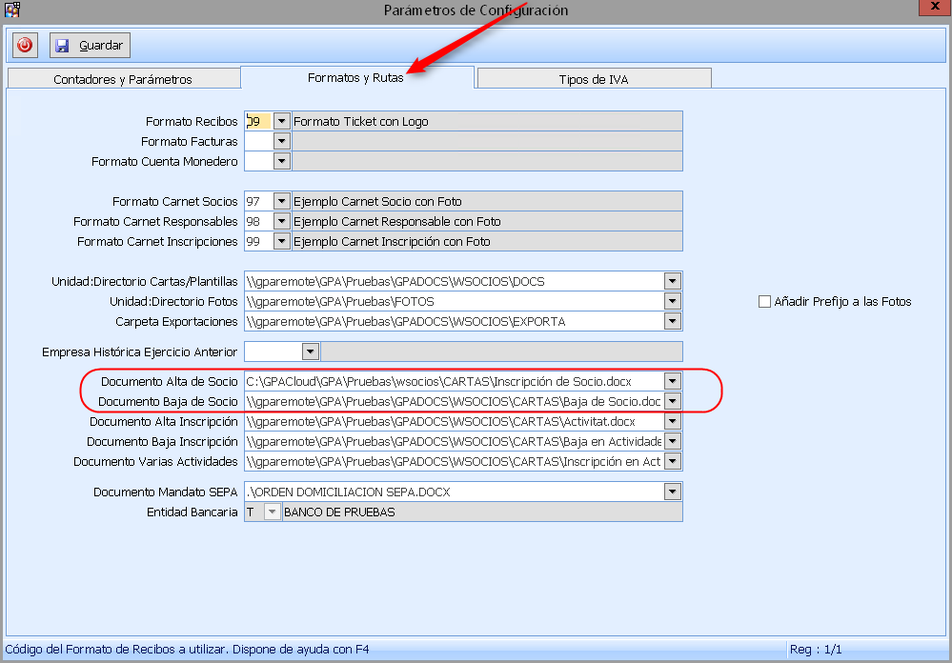
Task: Open the Tipos de IVA tab
Action: [x=593, y=79]
